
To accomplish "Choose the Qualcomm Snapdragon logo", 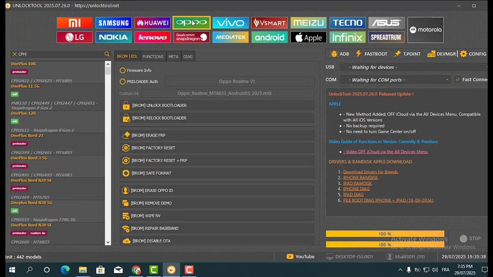I will point(191,37).
